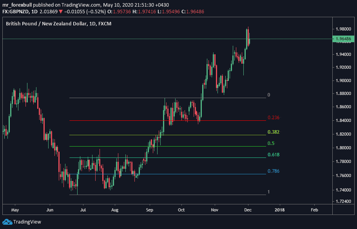Select the 0.382 Fibonacci level label
This screenshot has width=357, height=229.
tap(273, 132)
